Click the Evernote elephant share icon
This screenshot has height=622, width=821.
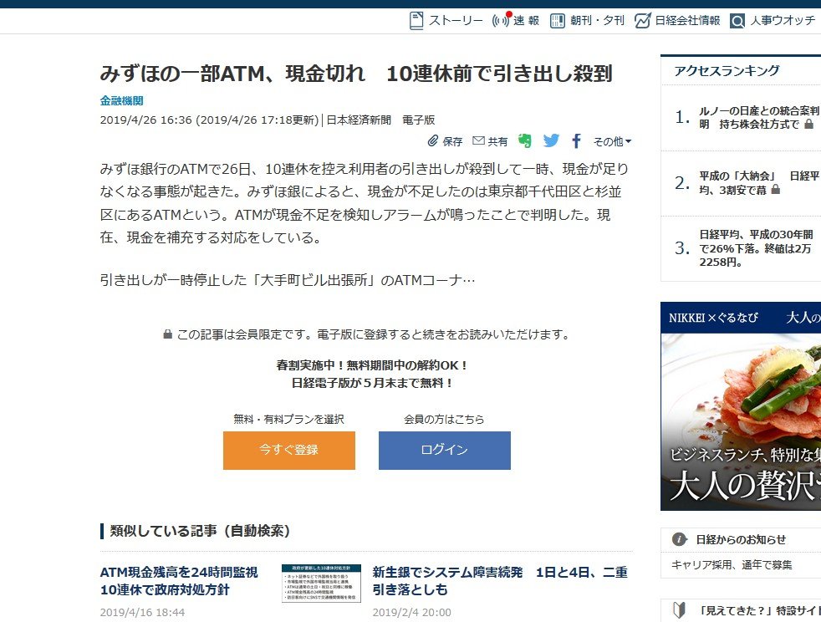click(x=525, y=140)
